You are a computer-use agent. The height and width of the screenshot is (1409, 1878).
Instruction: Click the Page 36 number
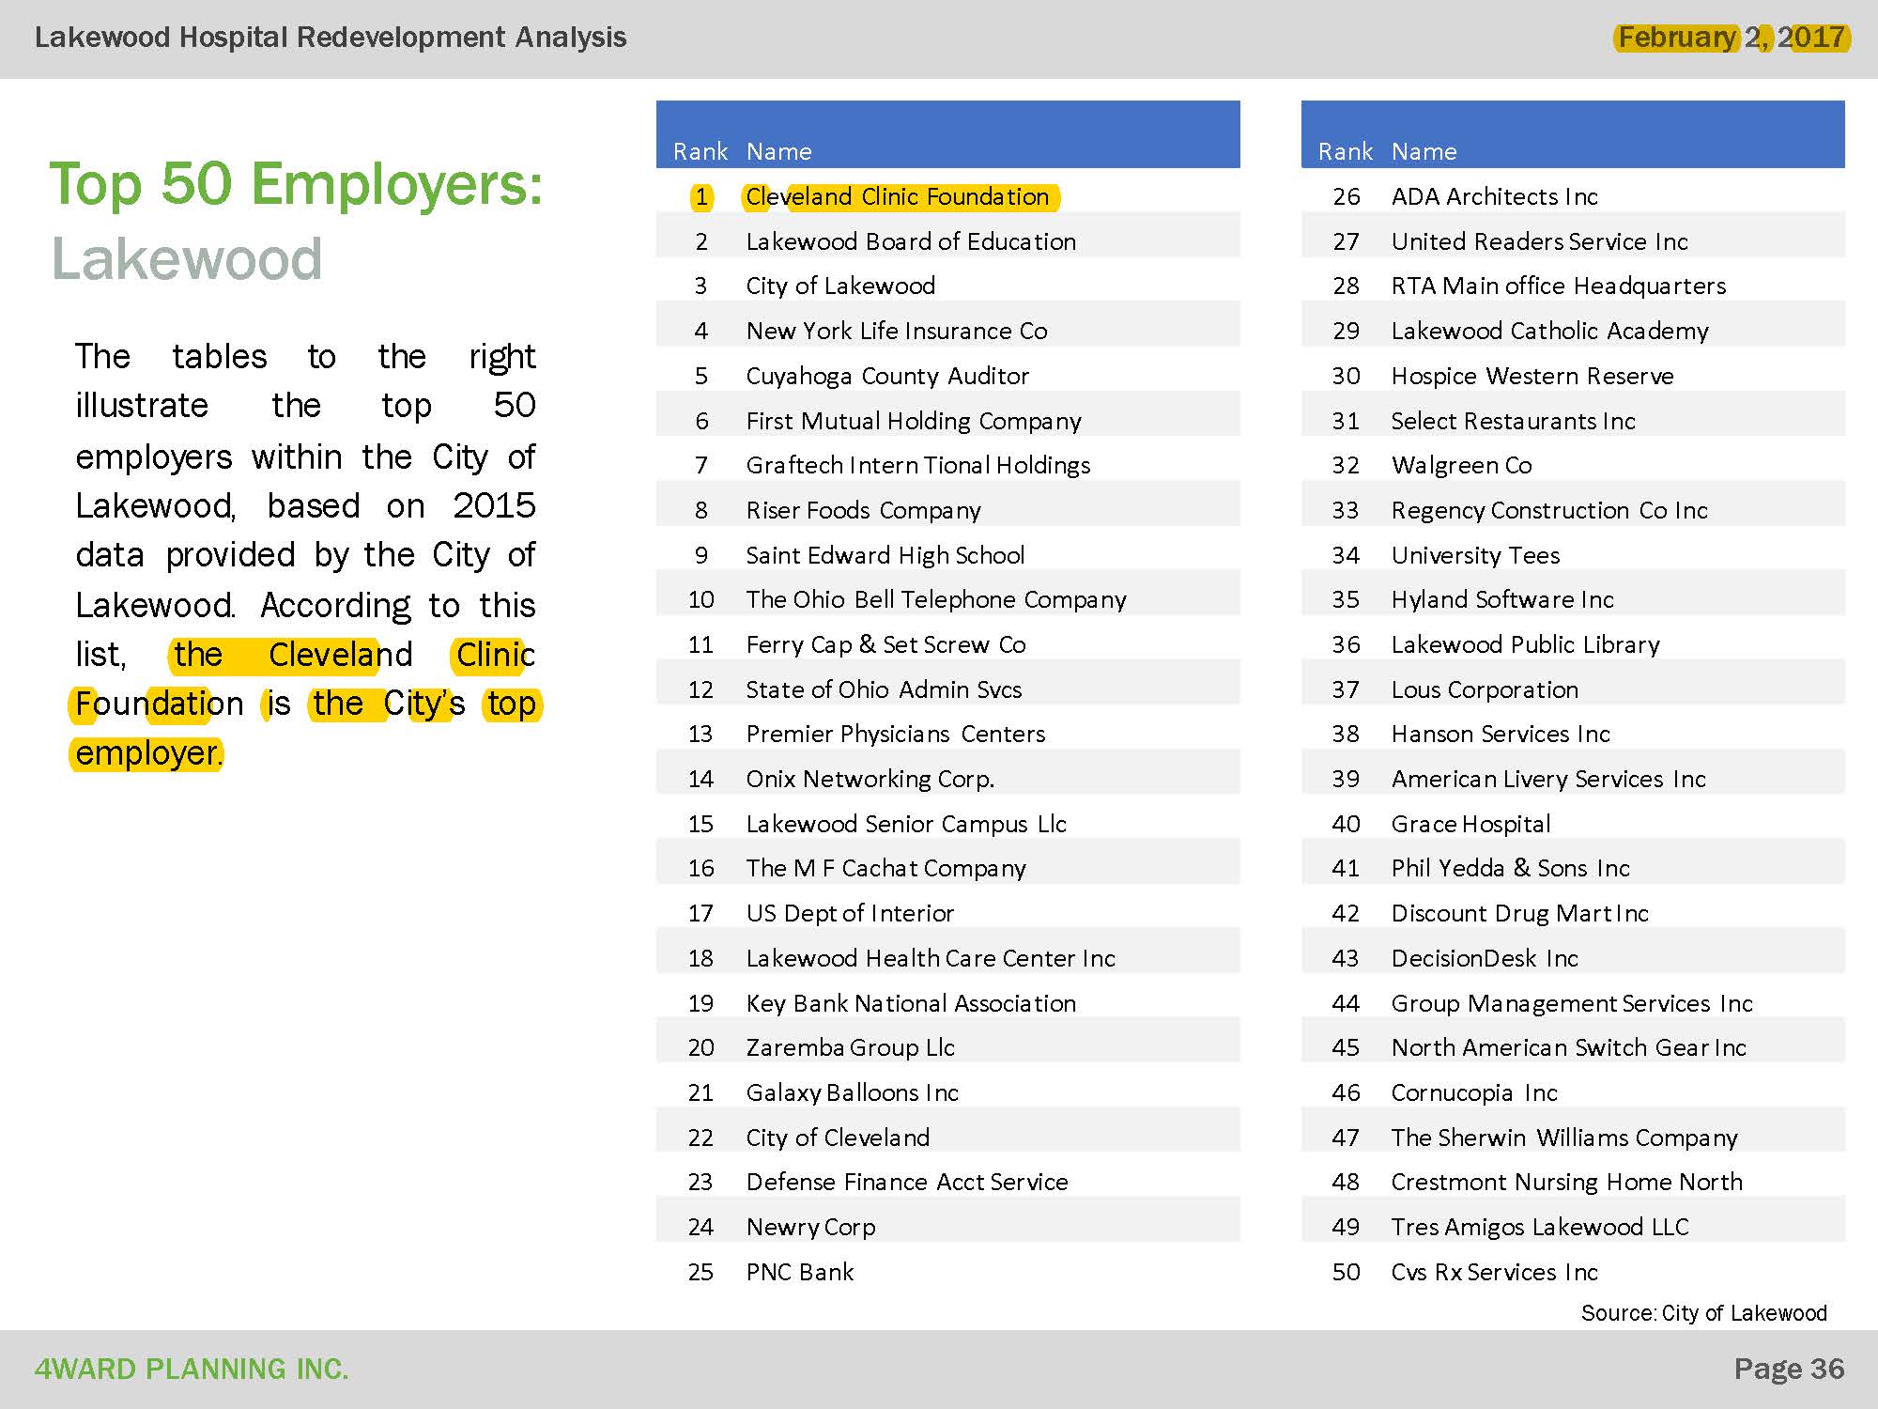(x=1788, y=1369)
